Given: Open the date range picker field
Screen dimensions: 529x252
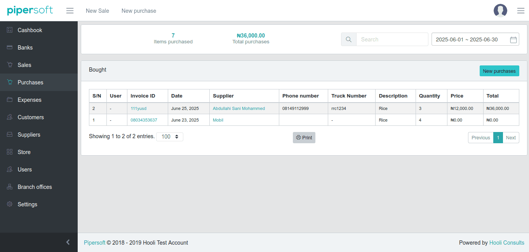Looking at the screenshot, I should pyautogui.click(x=475, y=39).
